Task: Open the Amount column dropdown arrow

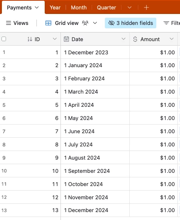Action: pos(172,39)
